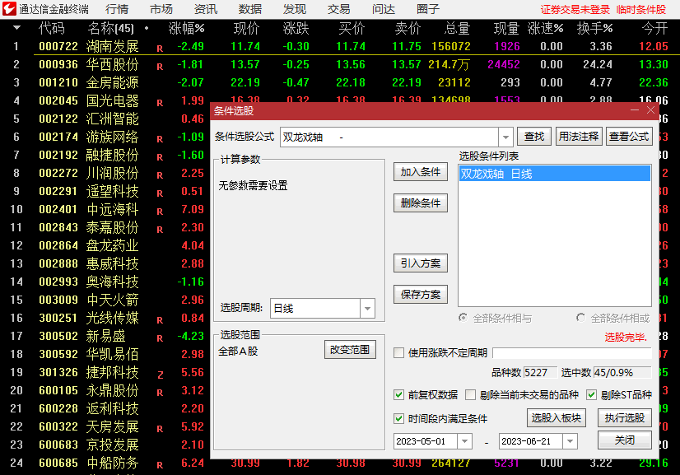Click the 选股入板块 button
This screenshot has width=680, height=475.
(557, 417)
